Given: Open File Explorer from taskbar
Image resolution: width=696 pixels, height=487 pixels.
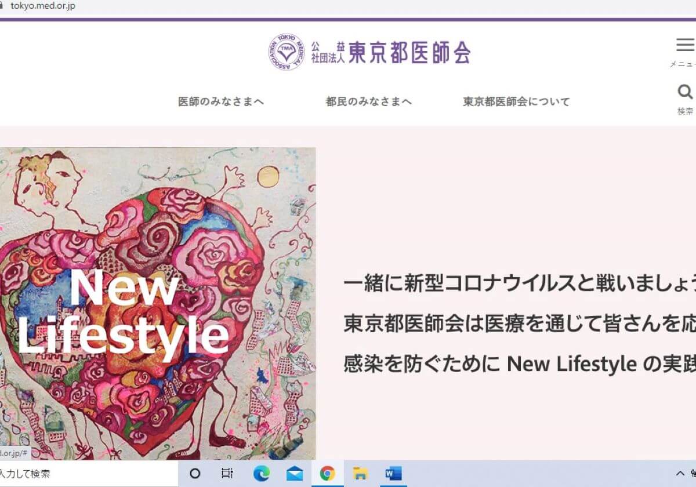Looking at the screenshot, I should tap(360, 474).
